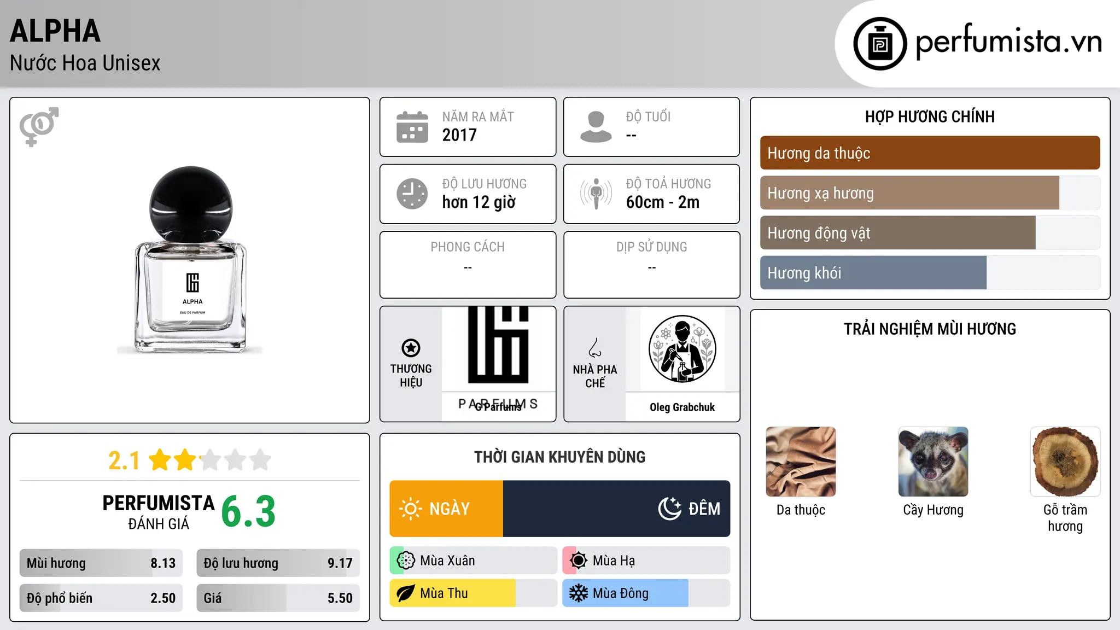The image size is (1120, 630).
Task: Open the Oleg Grabchuk perfumer avatar
Action: coord(682,349)
